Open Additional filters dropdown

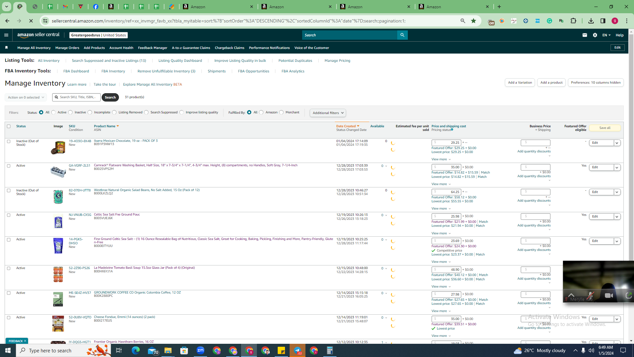click(x=328, y=113)
